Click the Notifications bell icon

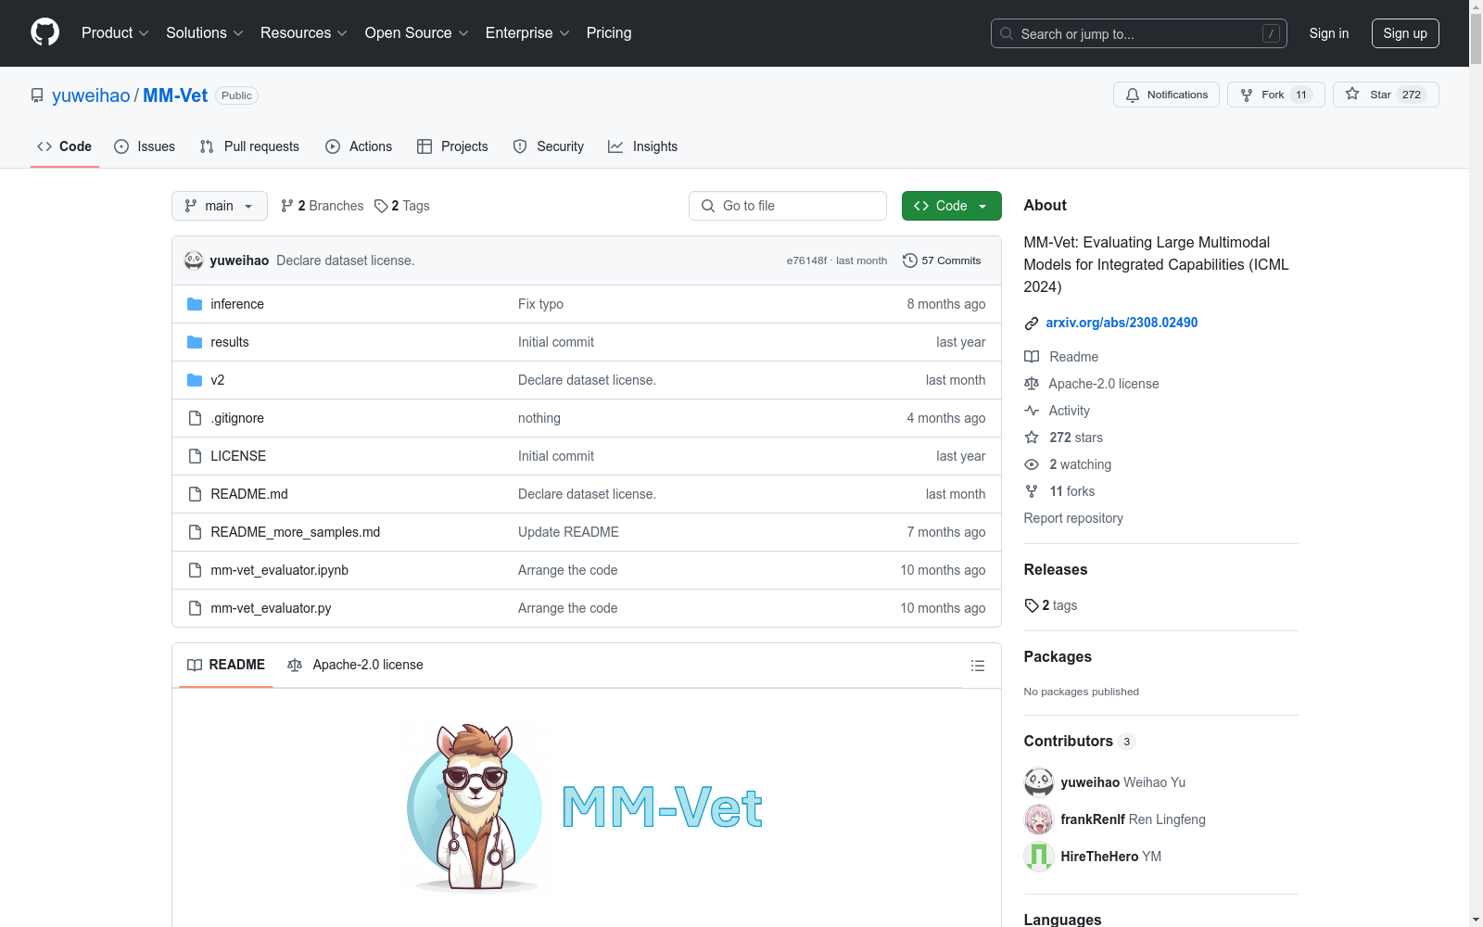click(1133, 95)
